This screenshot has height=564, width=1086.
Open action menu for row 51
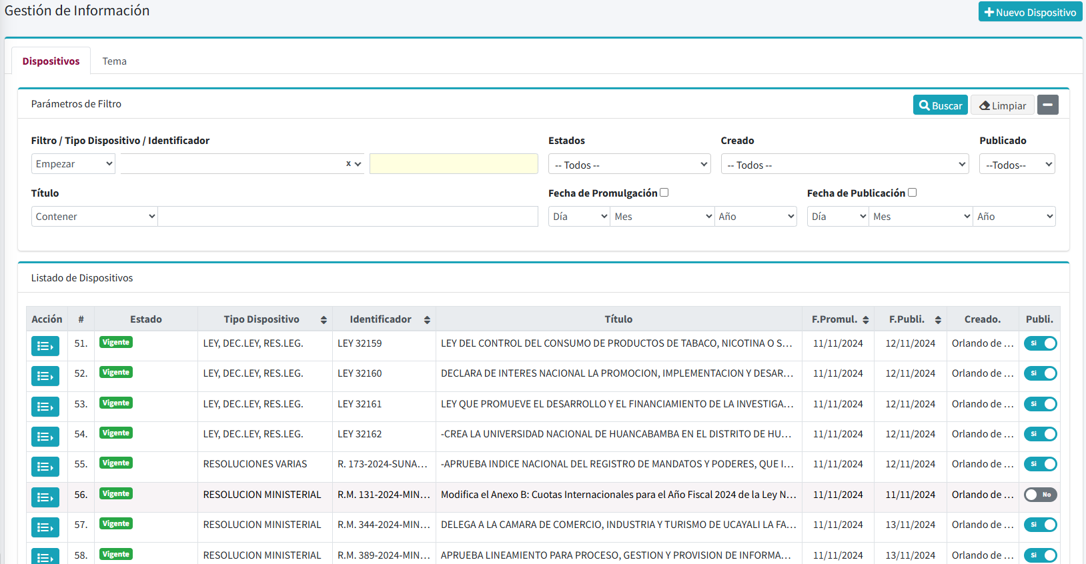tap(45, 346)
